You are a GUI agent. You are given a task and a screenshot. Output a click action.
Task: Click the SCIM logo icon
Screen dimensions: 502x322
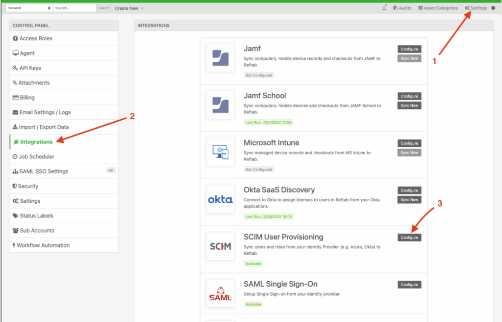tap(220, 246)
